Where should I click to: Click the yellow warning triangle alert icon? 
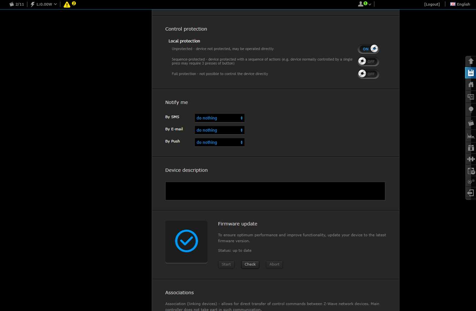tap(67, 4)
